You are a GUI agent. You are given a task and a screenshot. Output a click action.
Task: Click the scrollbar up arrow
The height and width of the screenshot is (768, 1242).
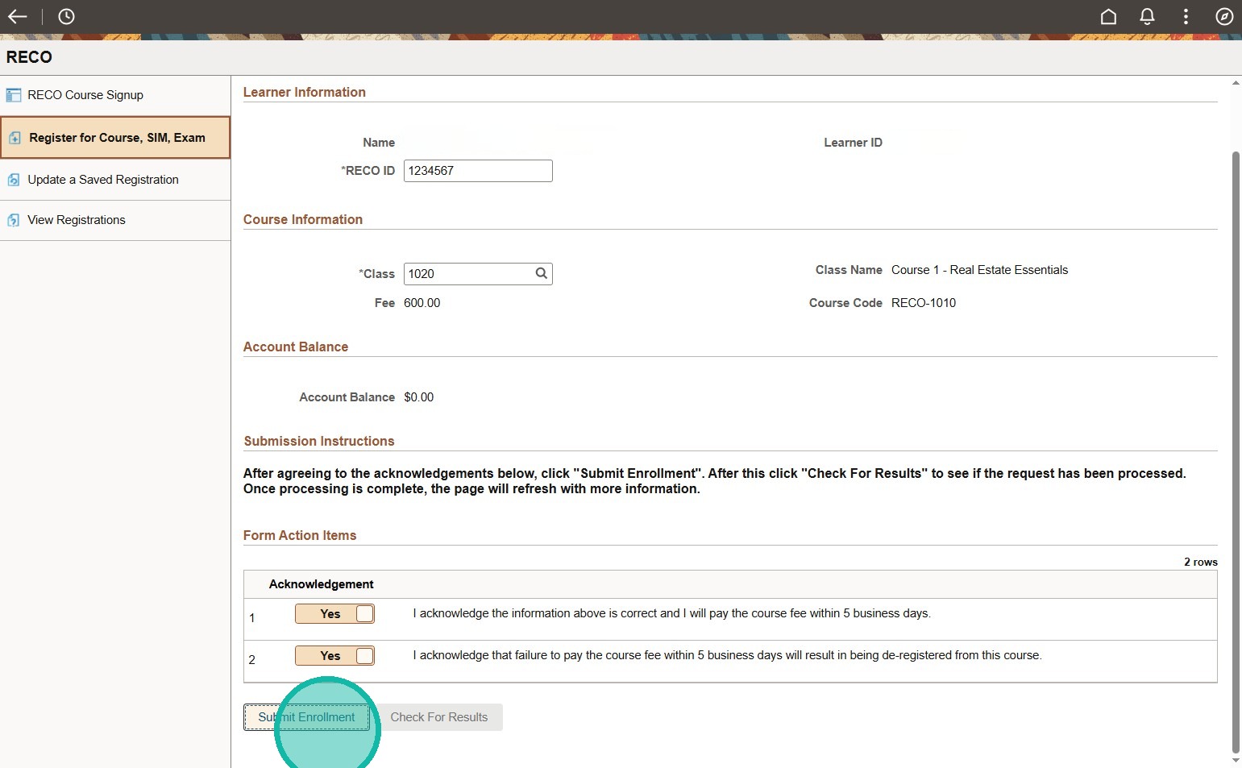(1236, 83)
